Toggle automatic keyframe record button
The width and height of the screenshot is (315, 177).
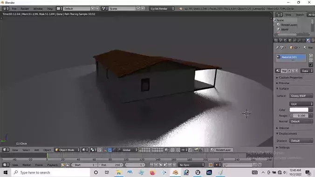point(210,165)
